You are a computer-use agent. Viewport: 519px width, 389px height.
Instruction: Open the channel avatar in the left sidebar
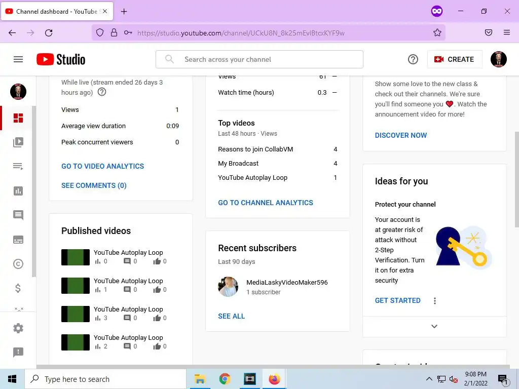18,92
